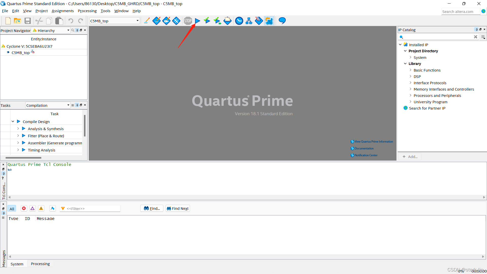Click the New File toolbar icon

point(8,21)
